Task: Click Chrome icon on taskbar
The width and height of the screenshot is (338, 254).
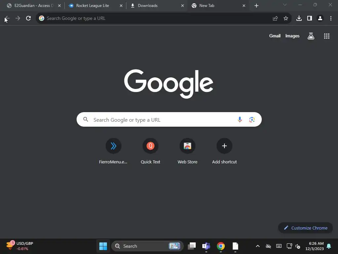Action: click(x=221, y=246)
